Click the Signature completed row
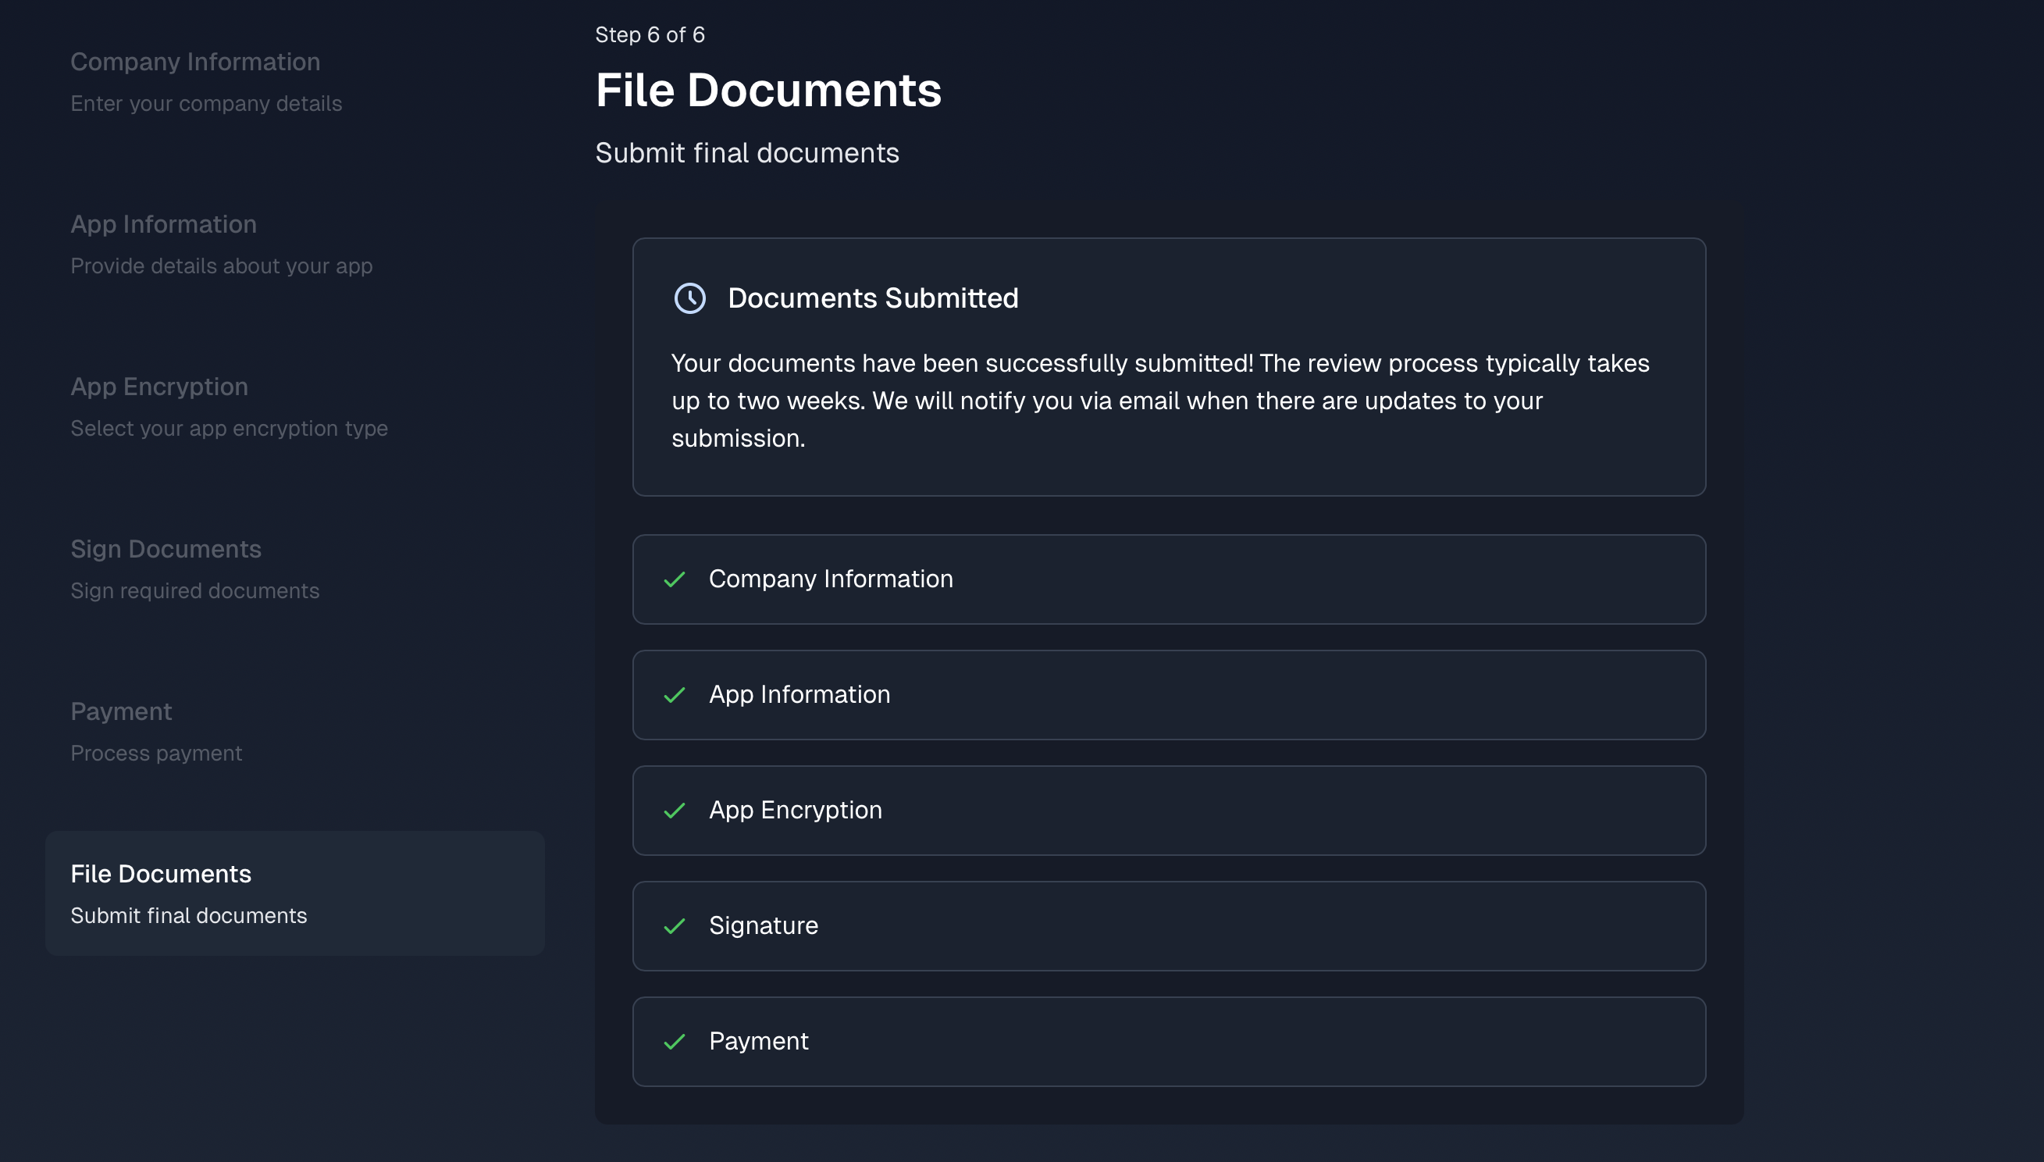Viewport: 2044px width, 1162px height. [1169, 925]
